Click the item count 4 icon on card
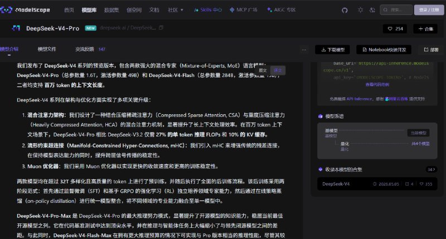This screenshot has height=239, width=446. click(409, 184)
